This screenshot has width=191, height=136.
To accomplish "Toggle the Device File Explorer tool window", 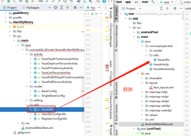I will point(111,105).
